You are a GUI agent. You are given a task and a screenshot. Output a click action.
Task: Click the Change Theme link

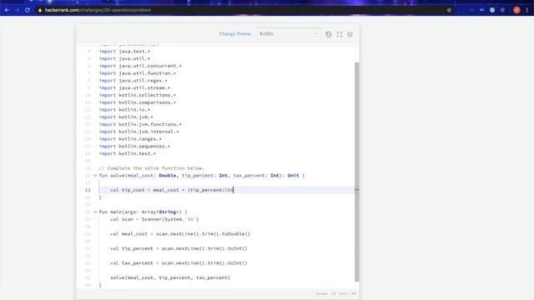tap(235, 33)
